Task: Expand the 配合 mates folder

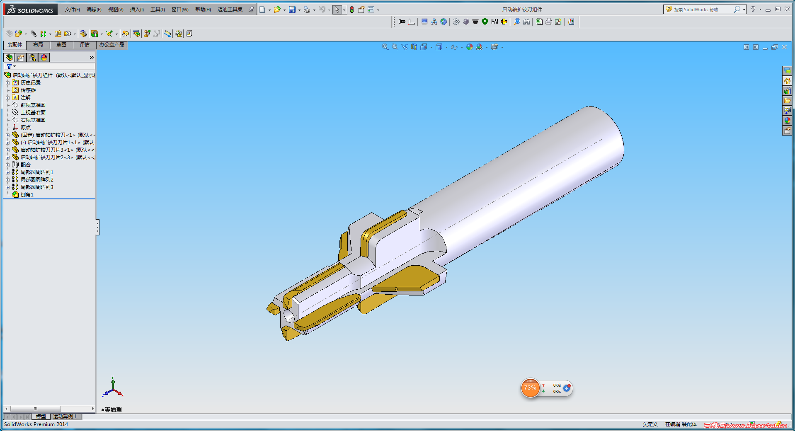Action: [x=7, y=165]
